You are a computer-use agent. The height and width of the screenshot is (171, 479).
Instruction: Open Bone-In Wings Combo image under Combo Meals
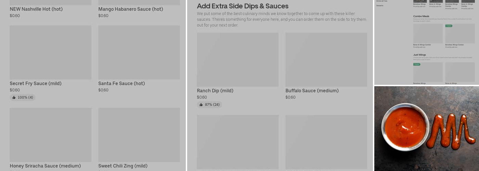click(428, 34)
